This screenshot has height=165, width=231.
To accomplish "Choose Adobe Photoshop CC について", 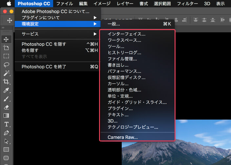I will [x=58, y=11].
